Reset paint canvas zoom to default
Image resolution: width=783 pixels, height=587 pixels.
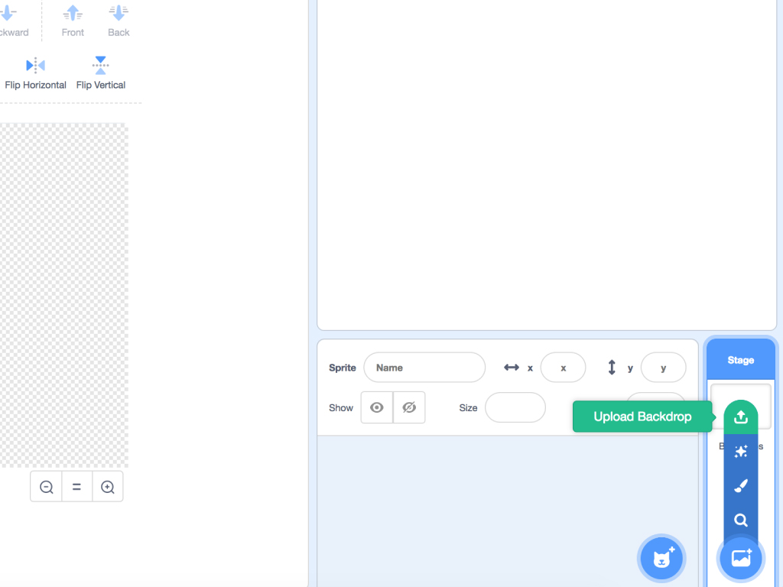77,487
